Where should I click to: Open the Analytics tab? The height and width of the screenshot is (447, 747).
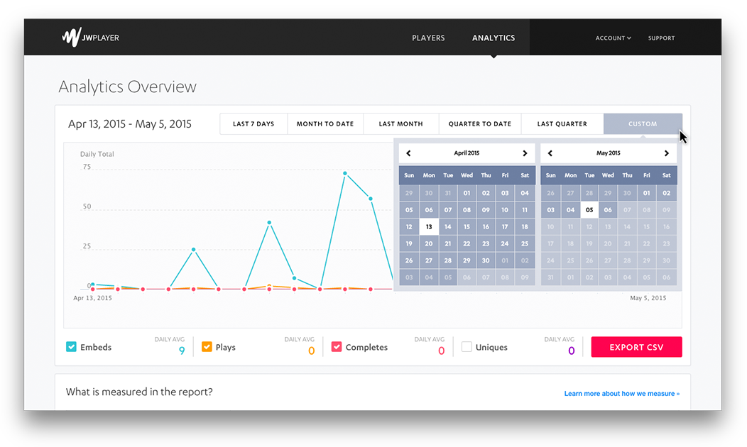pyautogui.click(x=494, y=38)
